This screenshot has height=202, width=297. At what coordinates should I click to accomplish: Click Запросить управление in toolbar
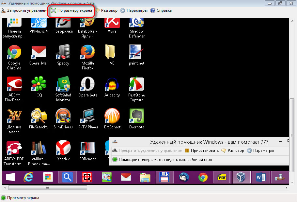[x=24, y=10]
